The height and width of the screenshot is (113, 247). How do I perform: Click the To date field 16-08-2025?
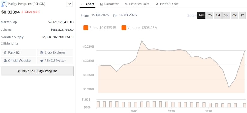click(x=128, y=15)
